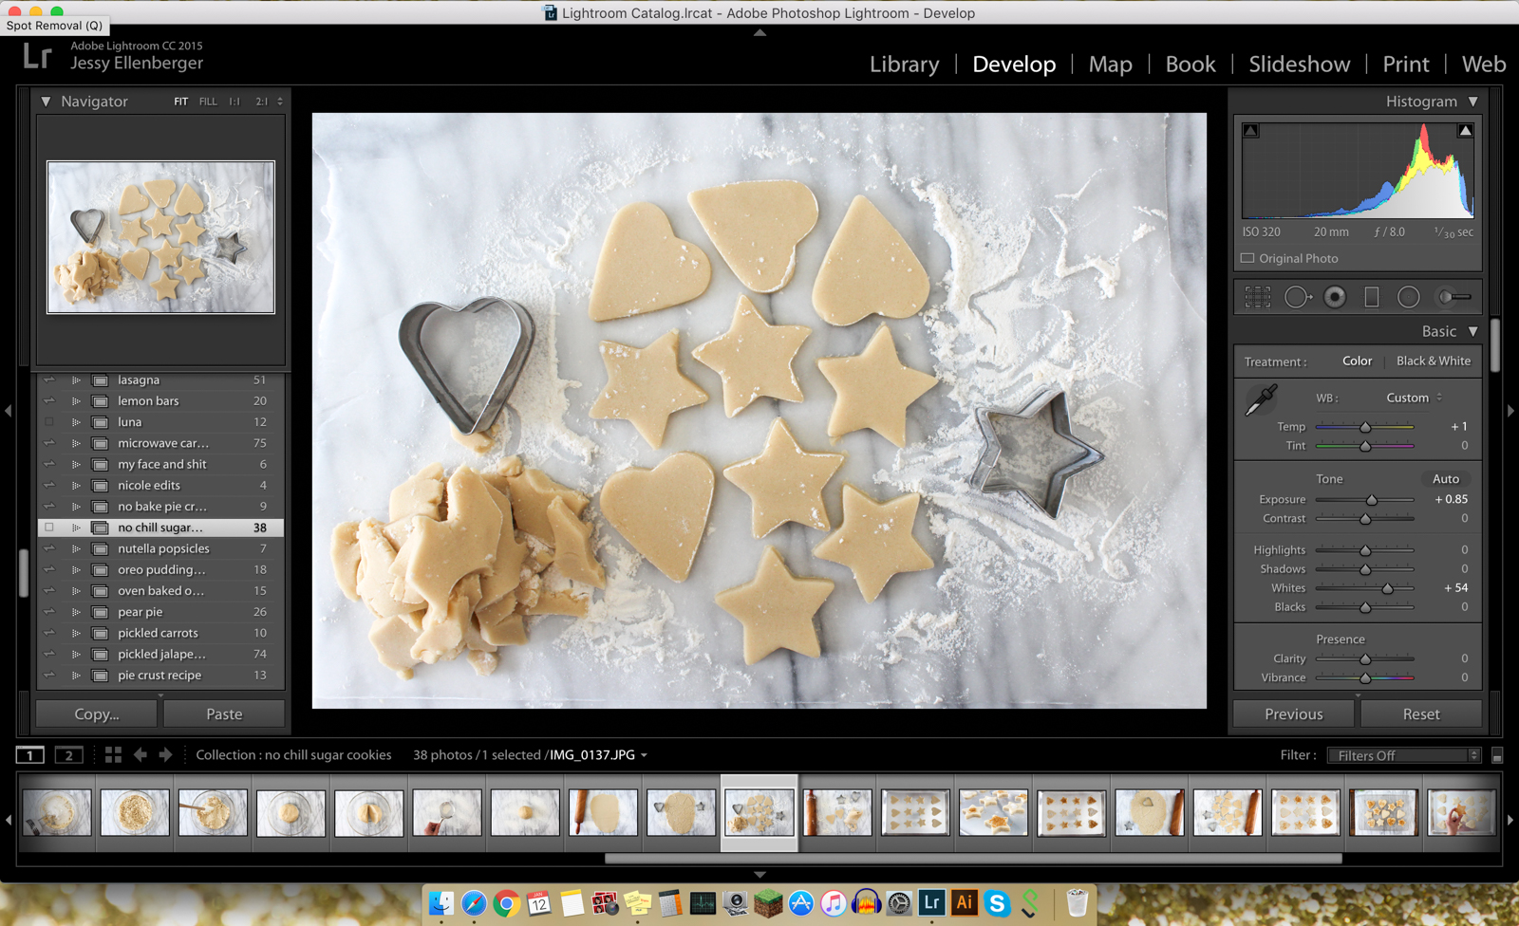Toggle checkbox beside luna collection
The height and width of the screenshot is (926, 1519).
(49, 422)
